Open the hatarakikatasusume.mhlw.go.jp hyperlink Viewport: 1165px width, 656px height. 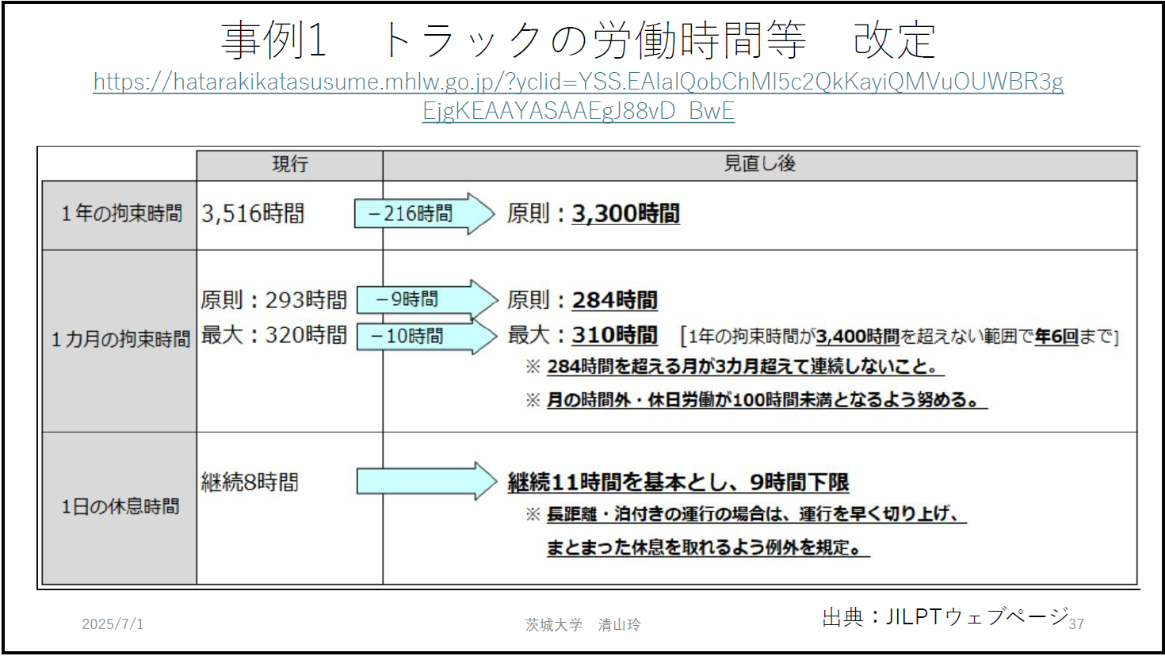click(578, 82)
